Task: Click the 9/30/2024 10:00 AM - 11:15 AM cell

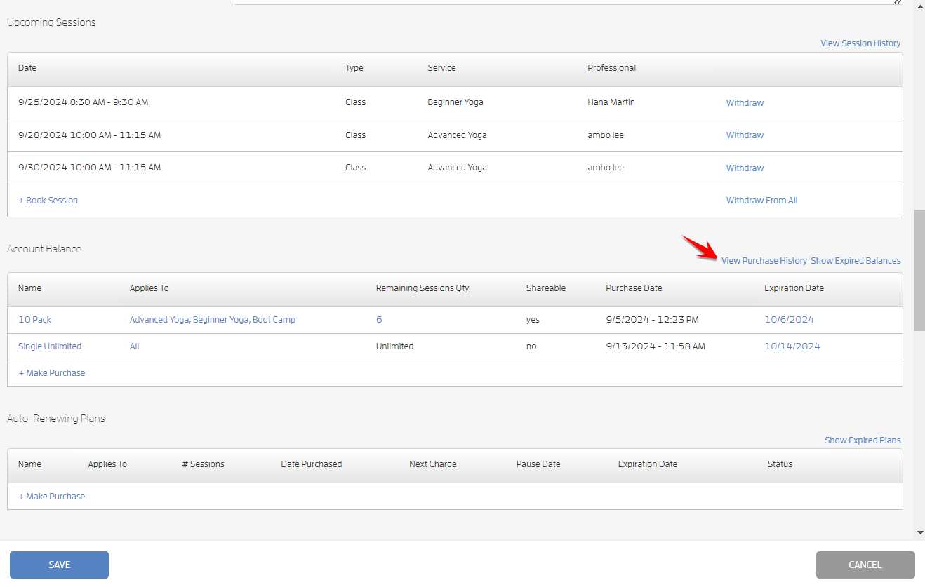Action: 89,168
